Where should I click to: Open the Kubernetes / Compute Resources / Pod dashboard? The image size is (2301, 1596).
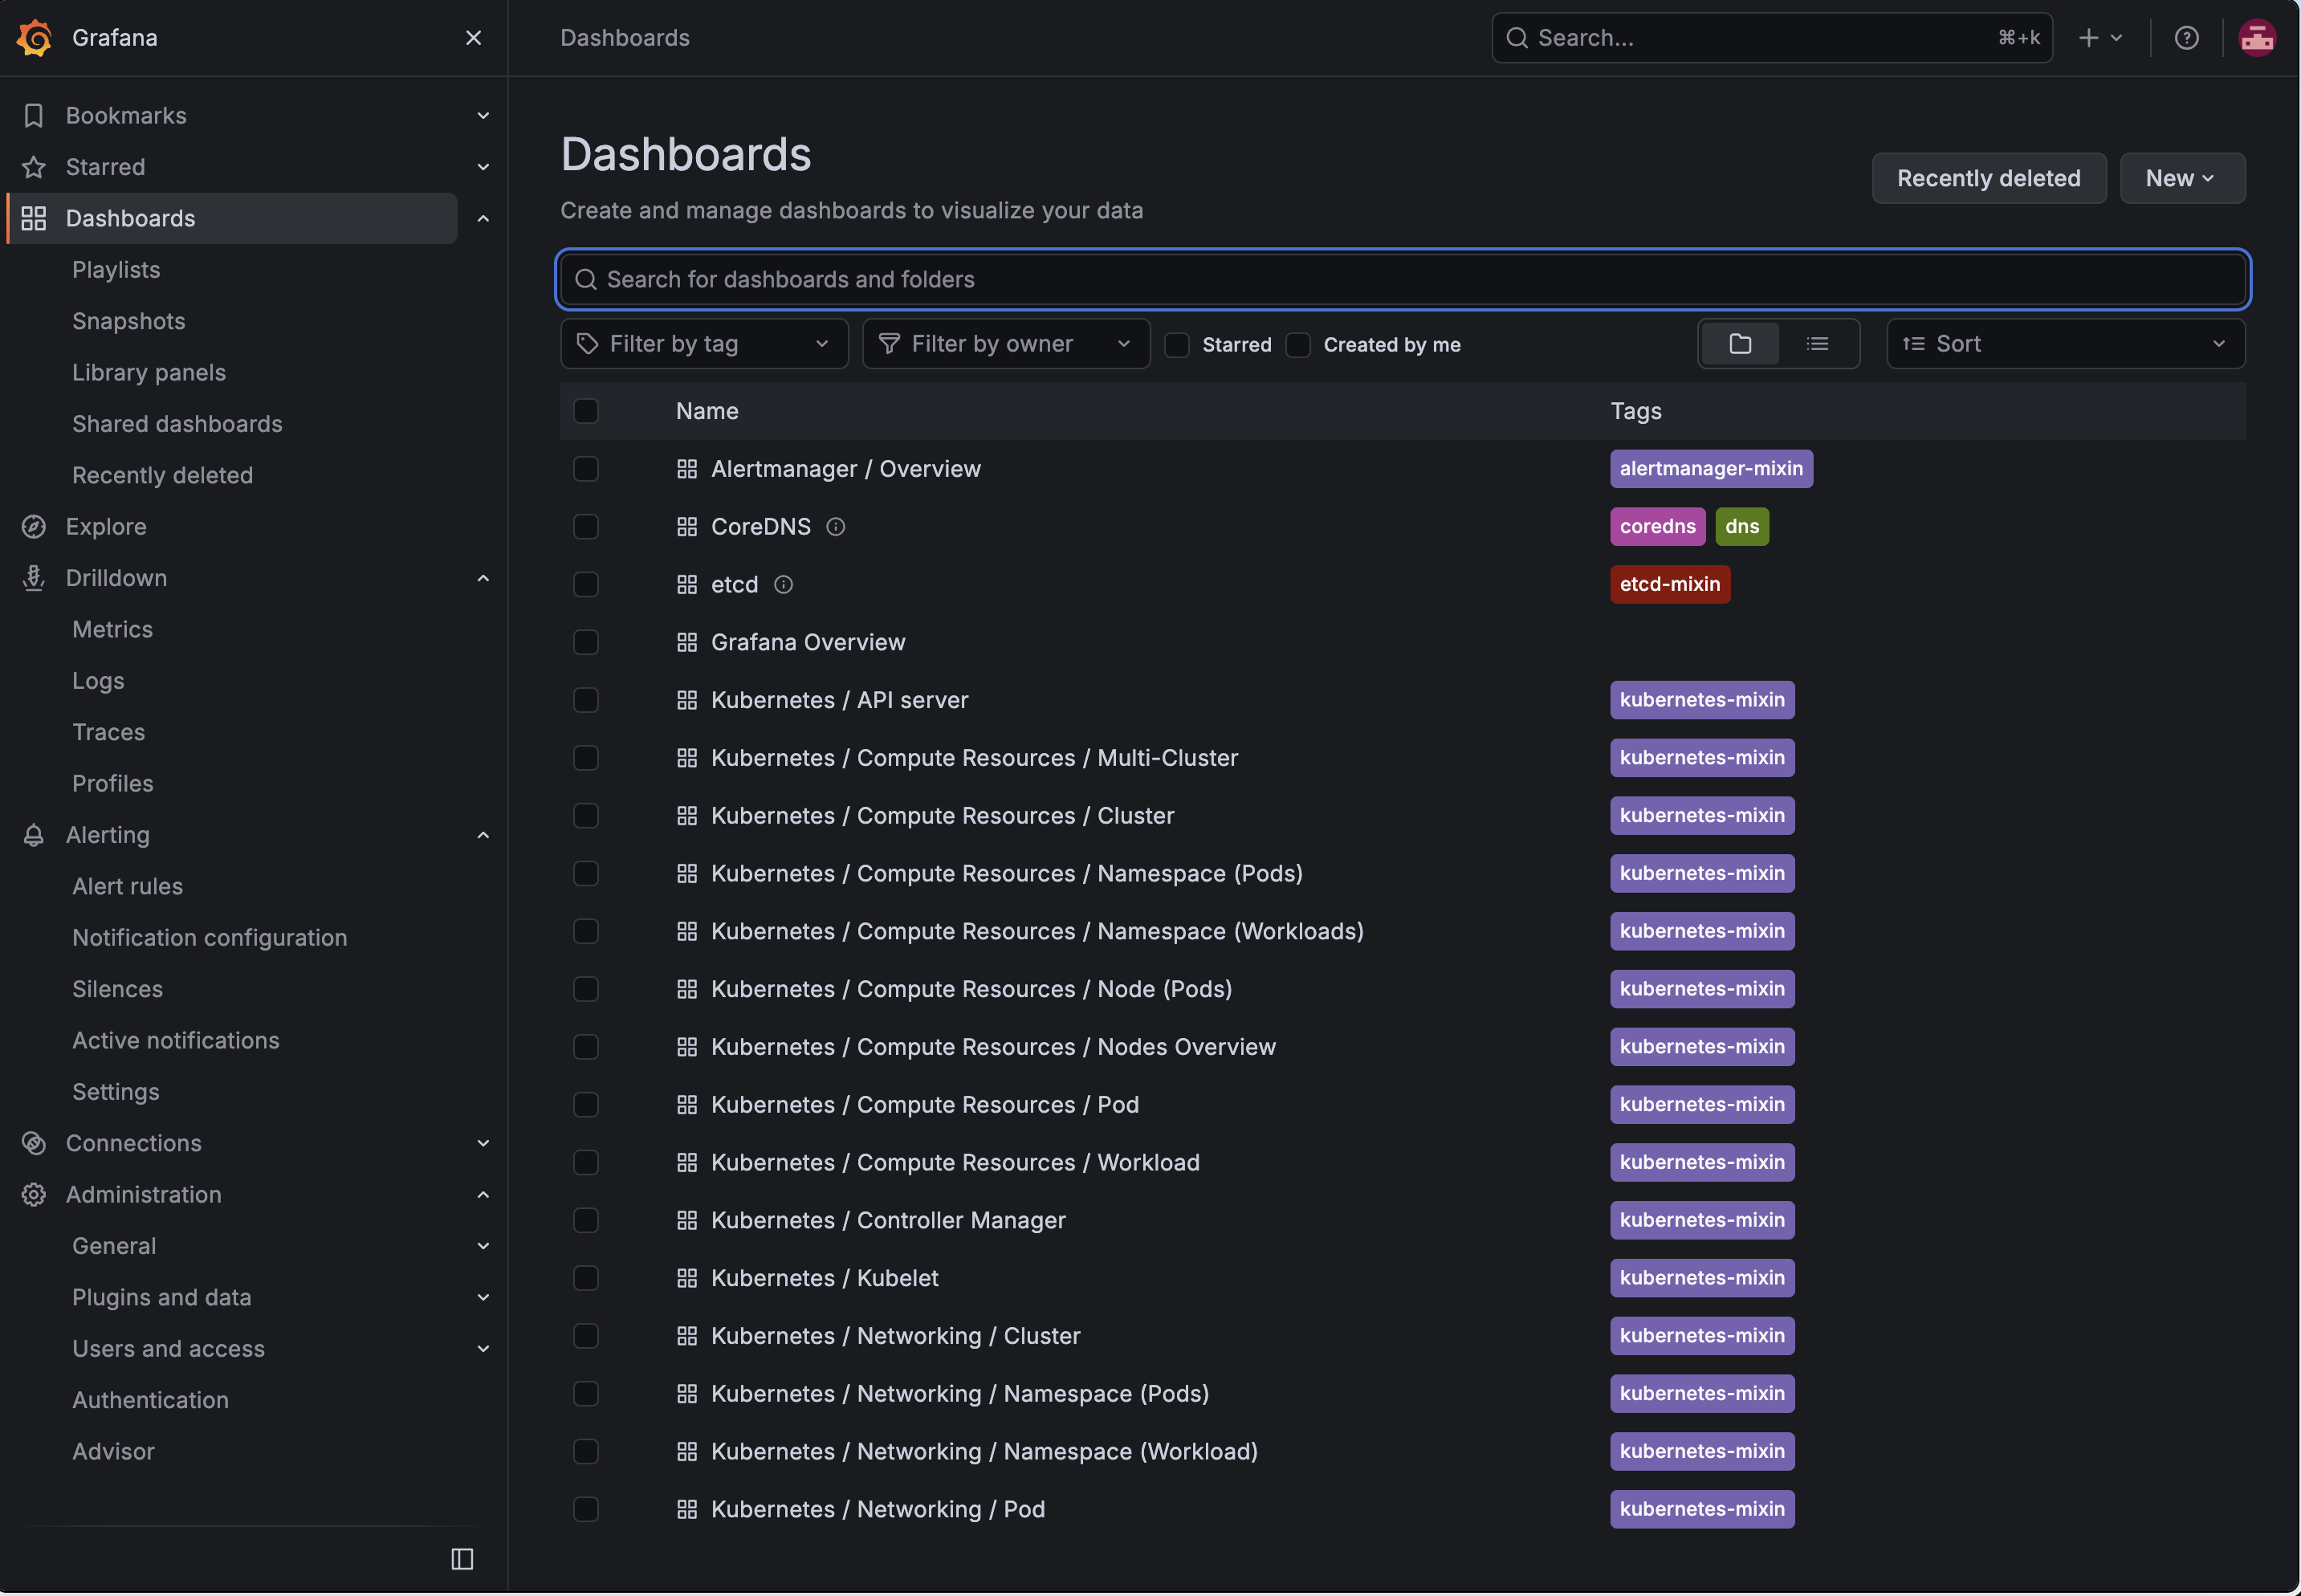925,1105
